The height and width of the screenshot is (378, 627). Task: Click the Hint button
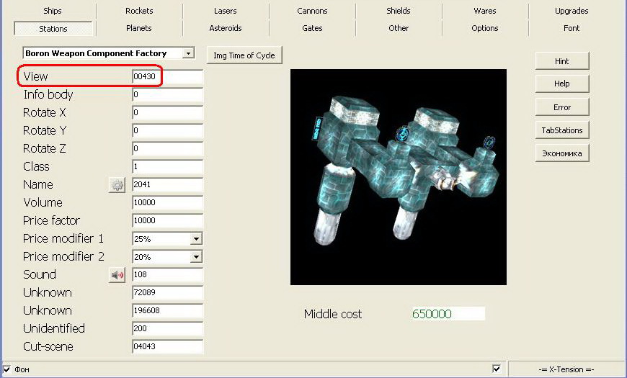562,61
